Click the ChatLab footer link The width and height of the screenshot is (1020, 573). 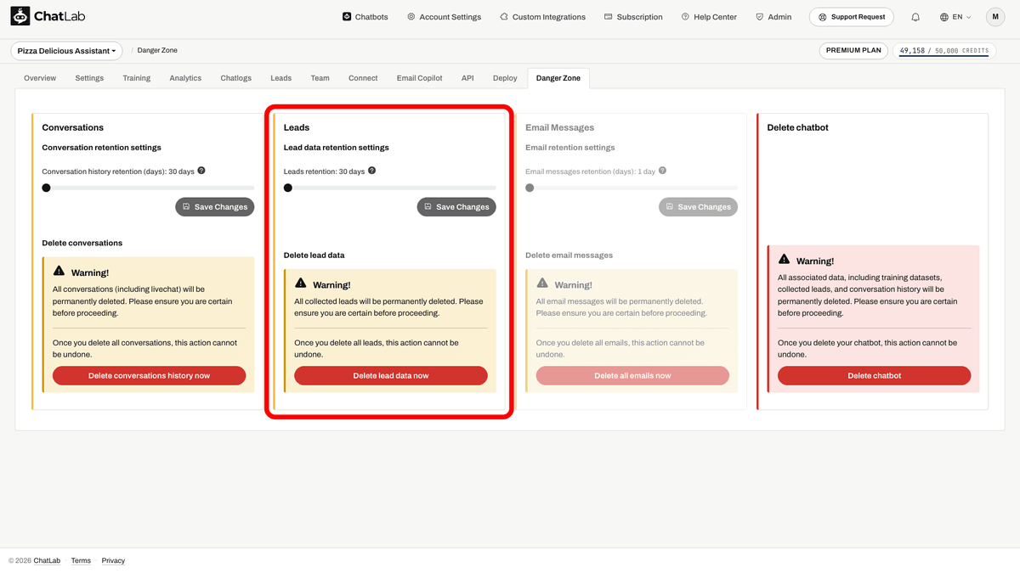[47, 560]
